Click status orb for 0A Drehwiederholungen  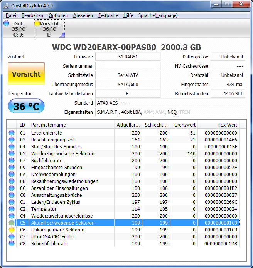tap(12, 174)
